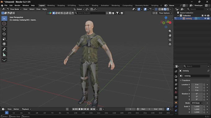Switch to the Animation workspace tab
Screen dimensions: 211x118
pos(105,6)
